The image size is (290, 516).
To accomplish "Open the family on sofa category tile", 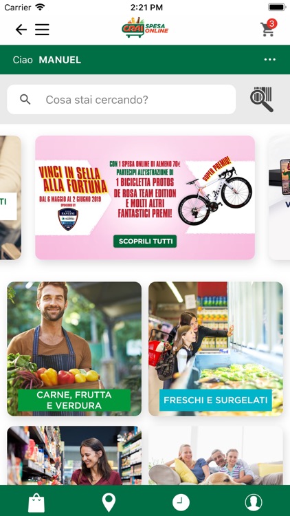I will point(216,455).
